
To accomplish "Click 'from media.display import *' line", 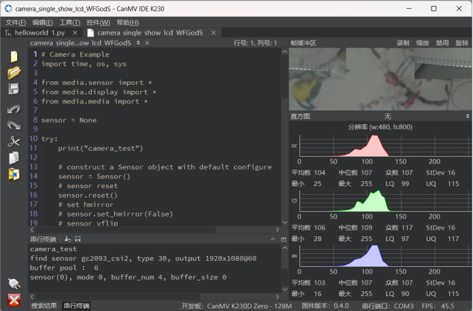I will 99,92.
